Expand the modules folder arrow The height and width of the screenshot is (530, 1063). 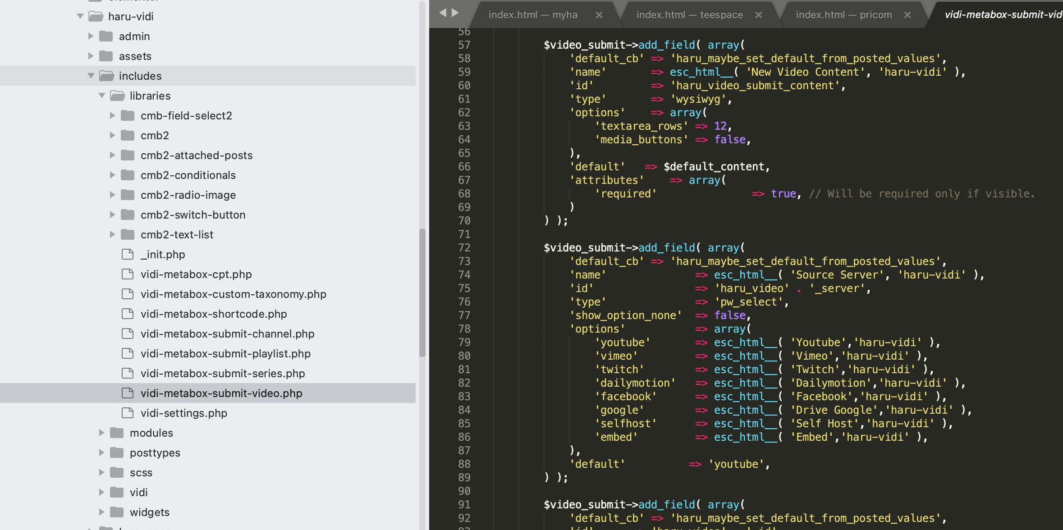click(101, 433)
